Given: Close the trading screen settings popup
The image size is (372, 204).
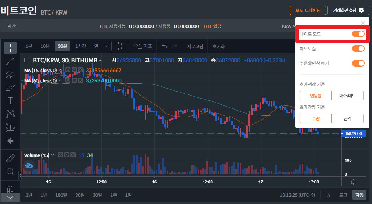Looking at the screenshot, I should point(362,23).
